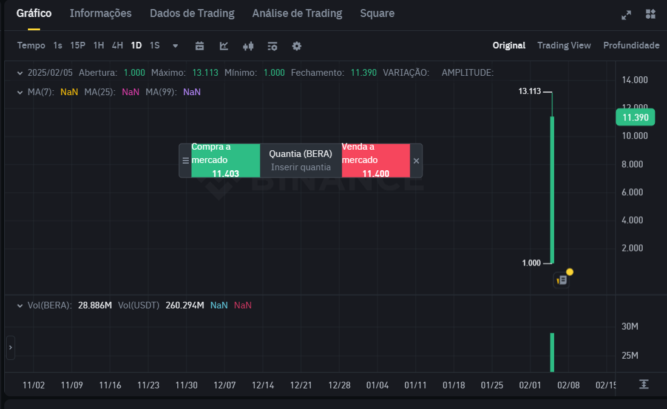Collapse the MA(7) indicator row
667x409 pixels.
pos(19,92)
